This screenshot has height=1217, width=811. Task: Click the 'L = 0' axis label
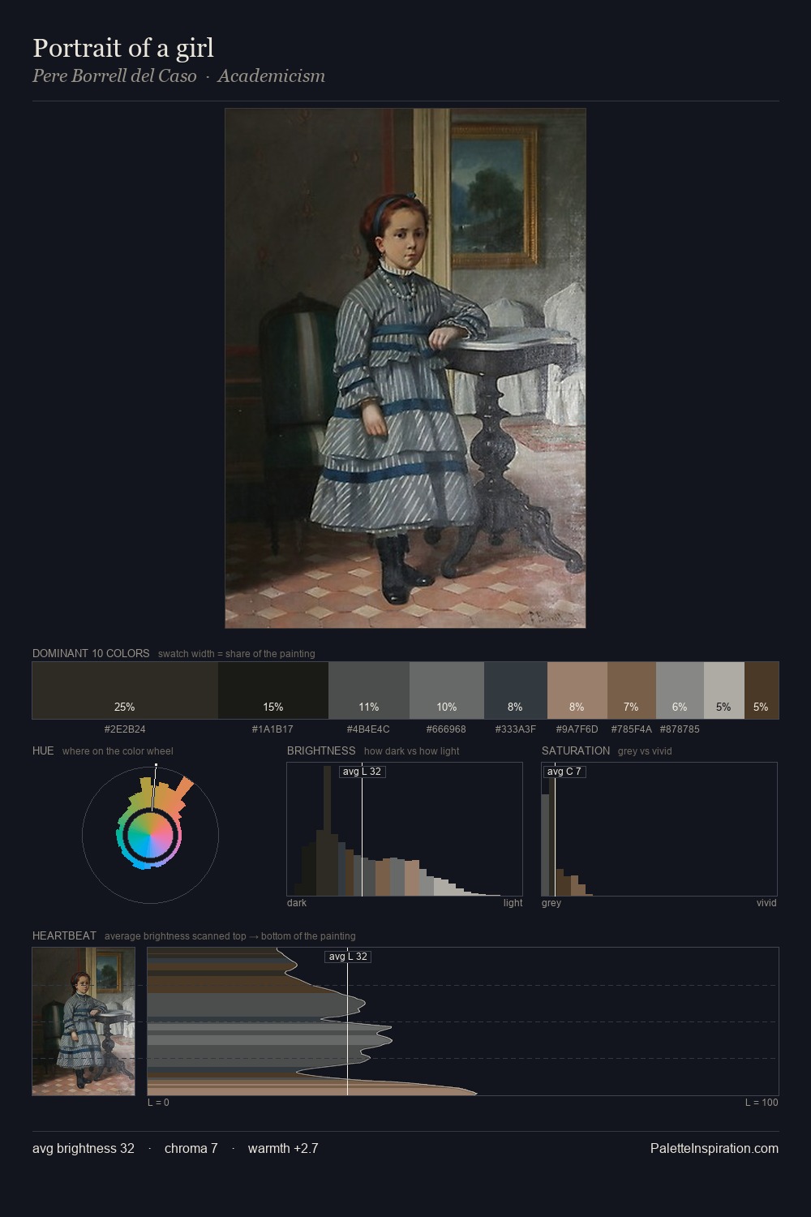[158, 1103]
